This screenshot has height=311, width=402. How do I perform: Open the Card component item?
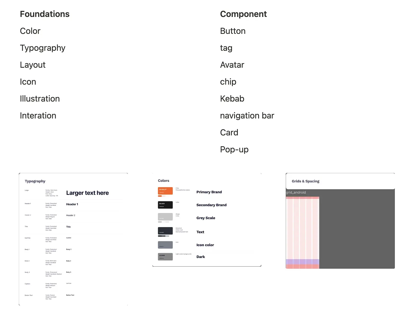(229, 132)
